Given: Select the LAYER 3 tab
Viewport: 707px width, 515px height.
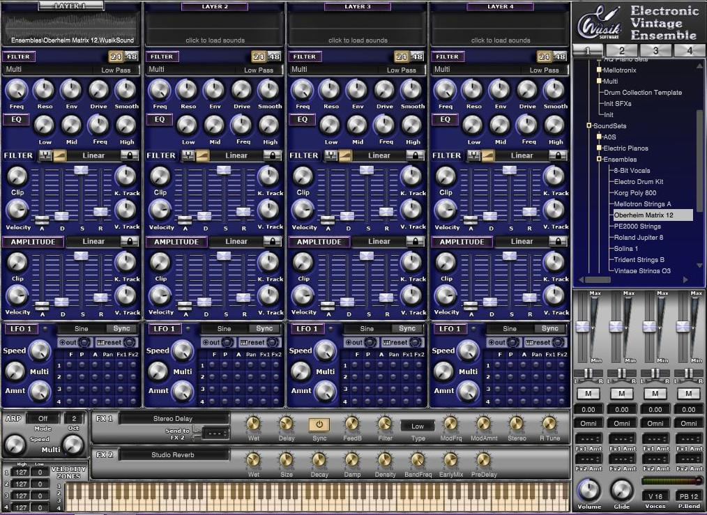Looking at the screenshot, I should [x=358, y=6].
